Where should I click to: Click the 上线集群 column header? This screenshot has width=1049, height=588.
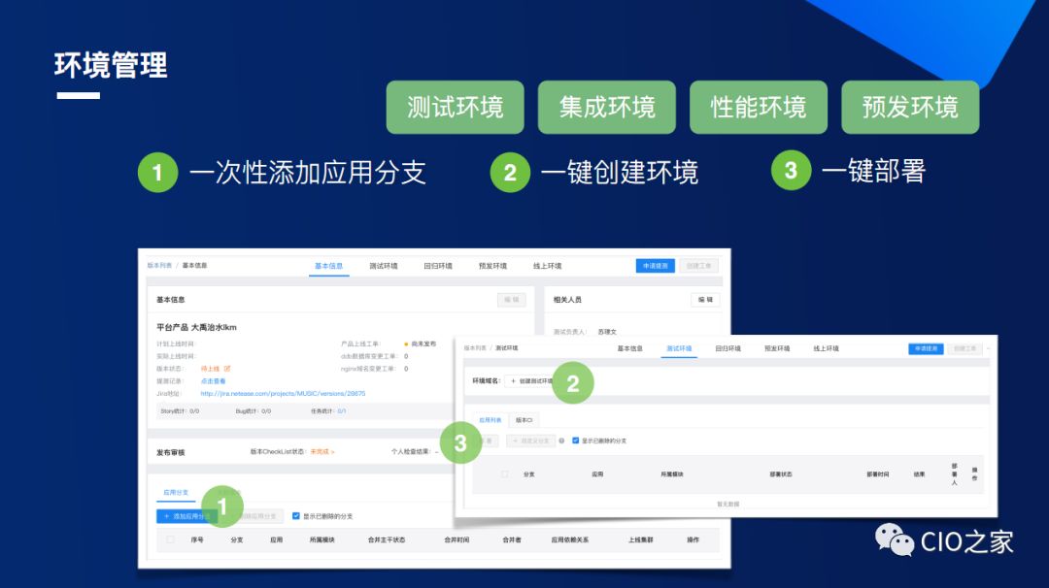pos(641,539)
